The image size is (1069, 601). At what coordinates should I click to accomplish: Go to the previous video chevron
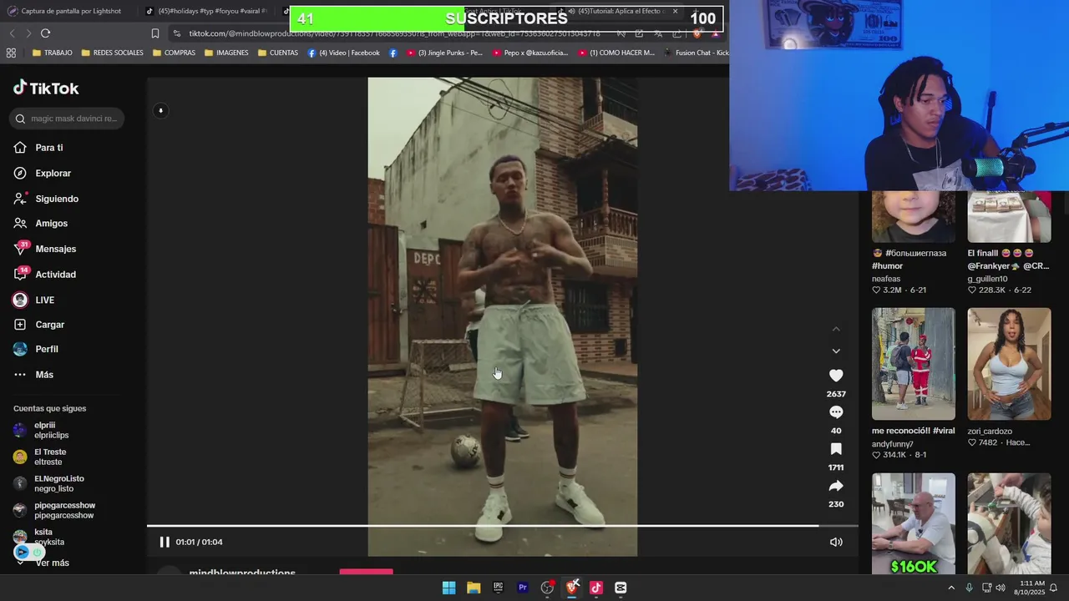[x=836, y=330]
